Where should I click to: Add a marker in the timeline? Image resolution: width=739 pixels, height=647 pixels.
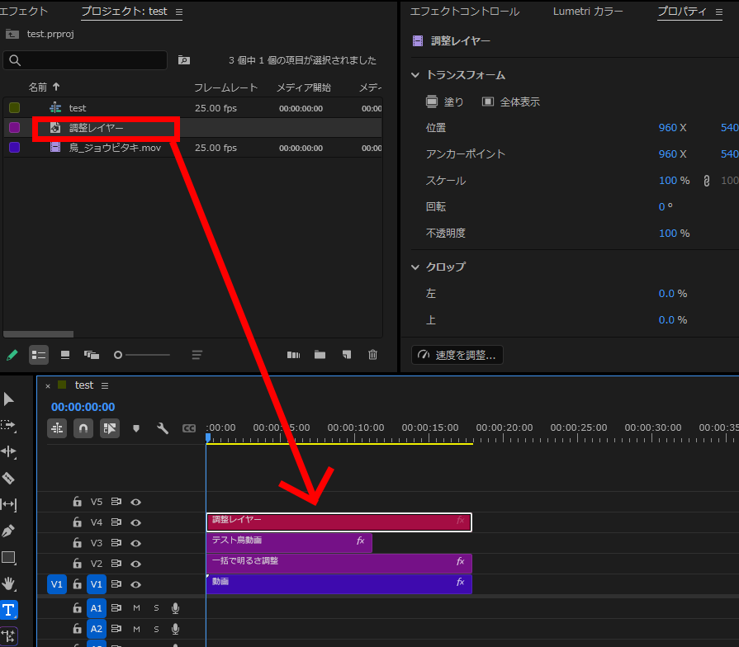136,428
